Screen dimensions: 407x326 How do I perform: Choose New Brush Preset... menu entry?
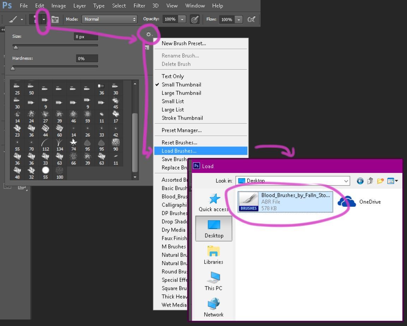pos(200,43)
